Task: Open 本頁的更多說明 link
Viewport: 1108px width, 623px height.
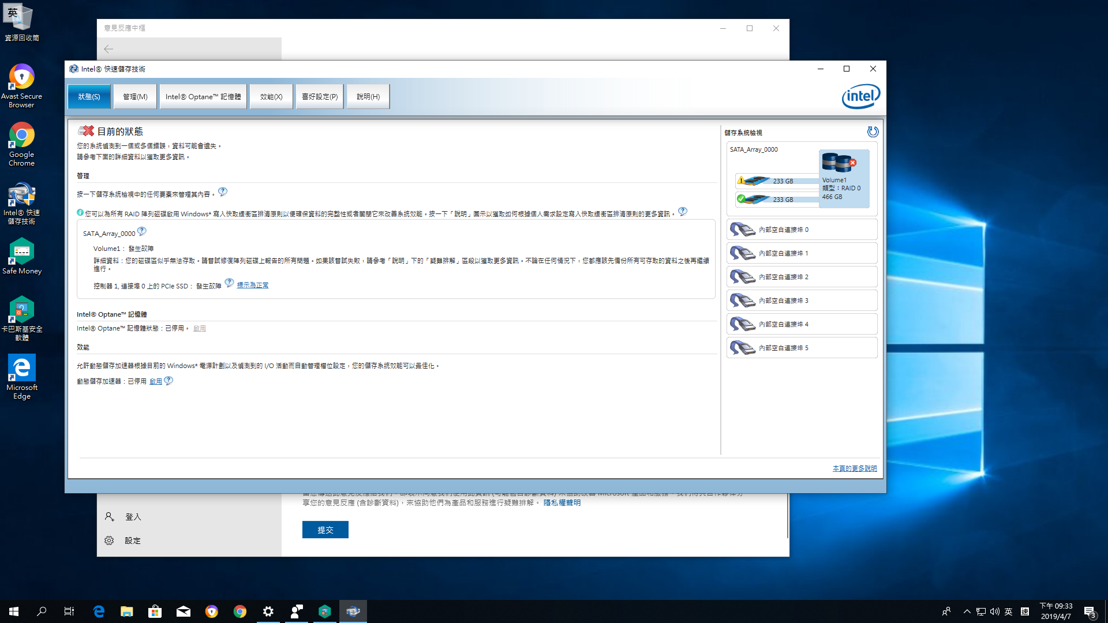Action: pyautogui.click(x=854, y=468)
